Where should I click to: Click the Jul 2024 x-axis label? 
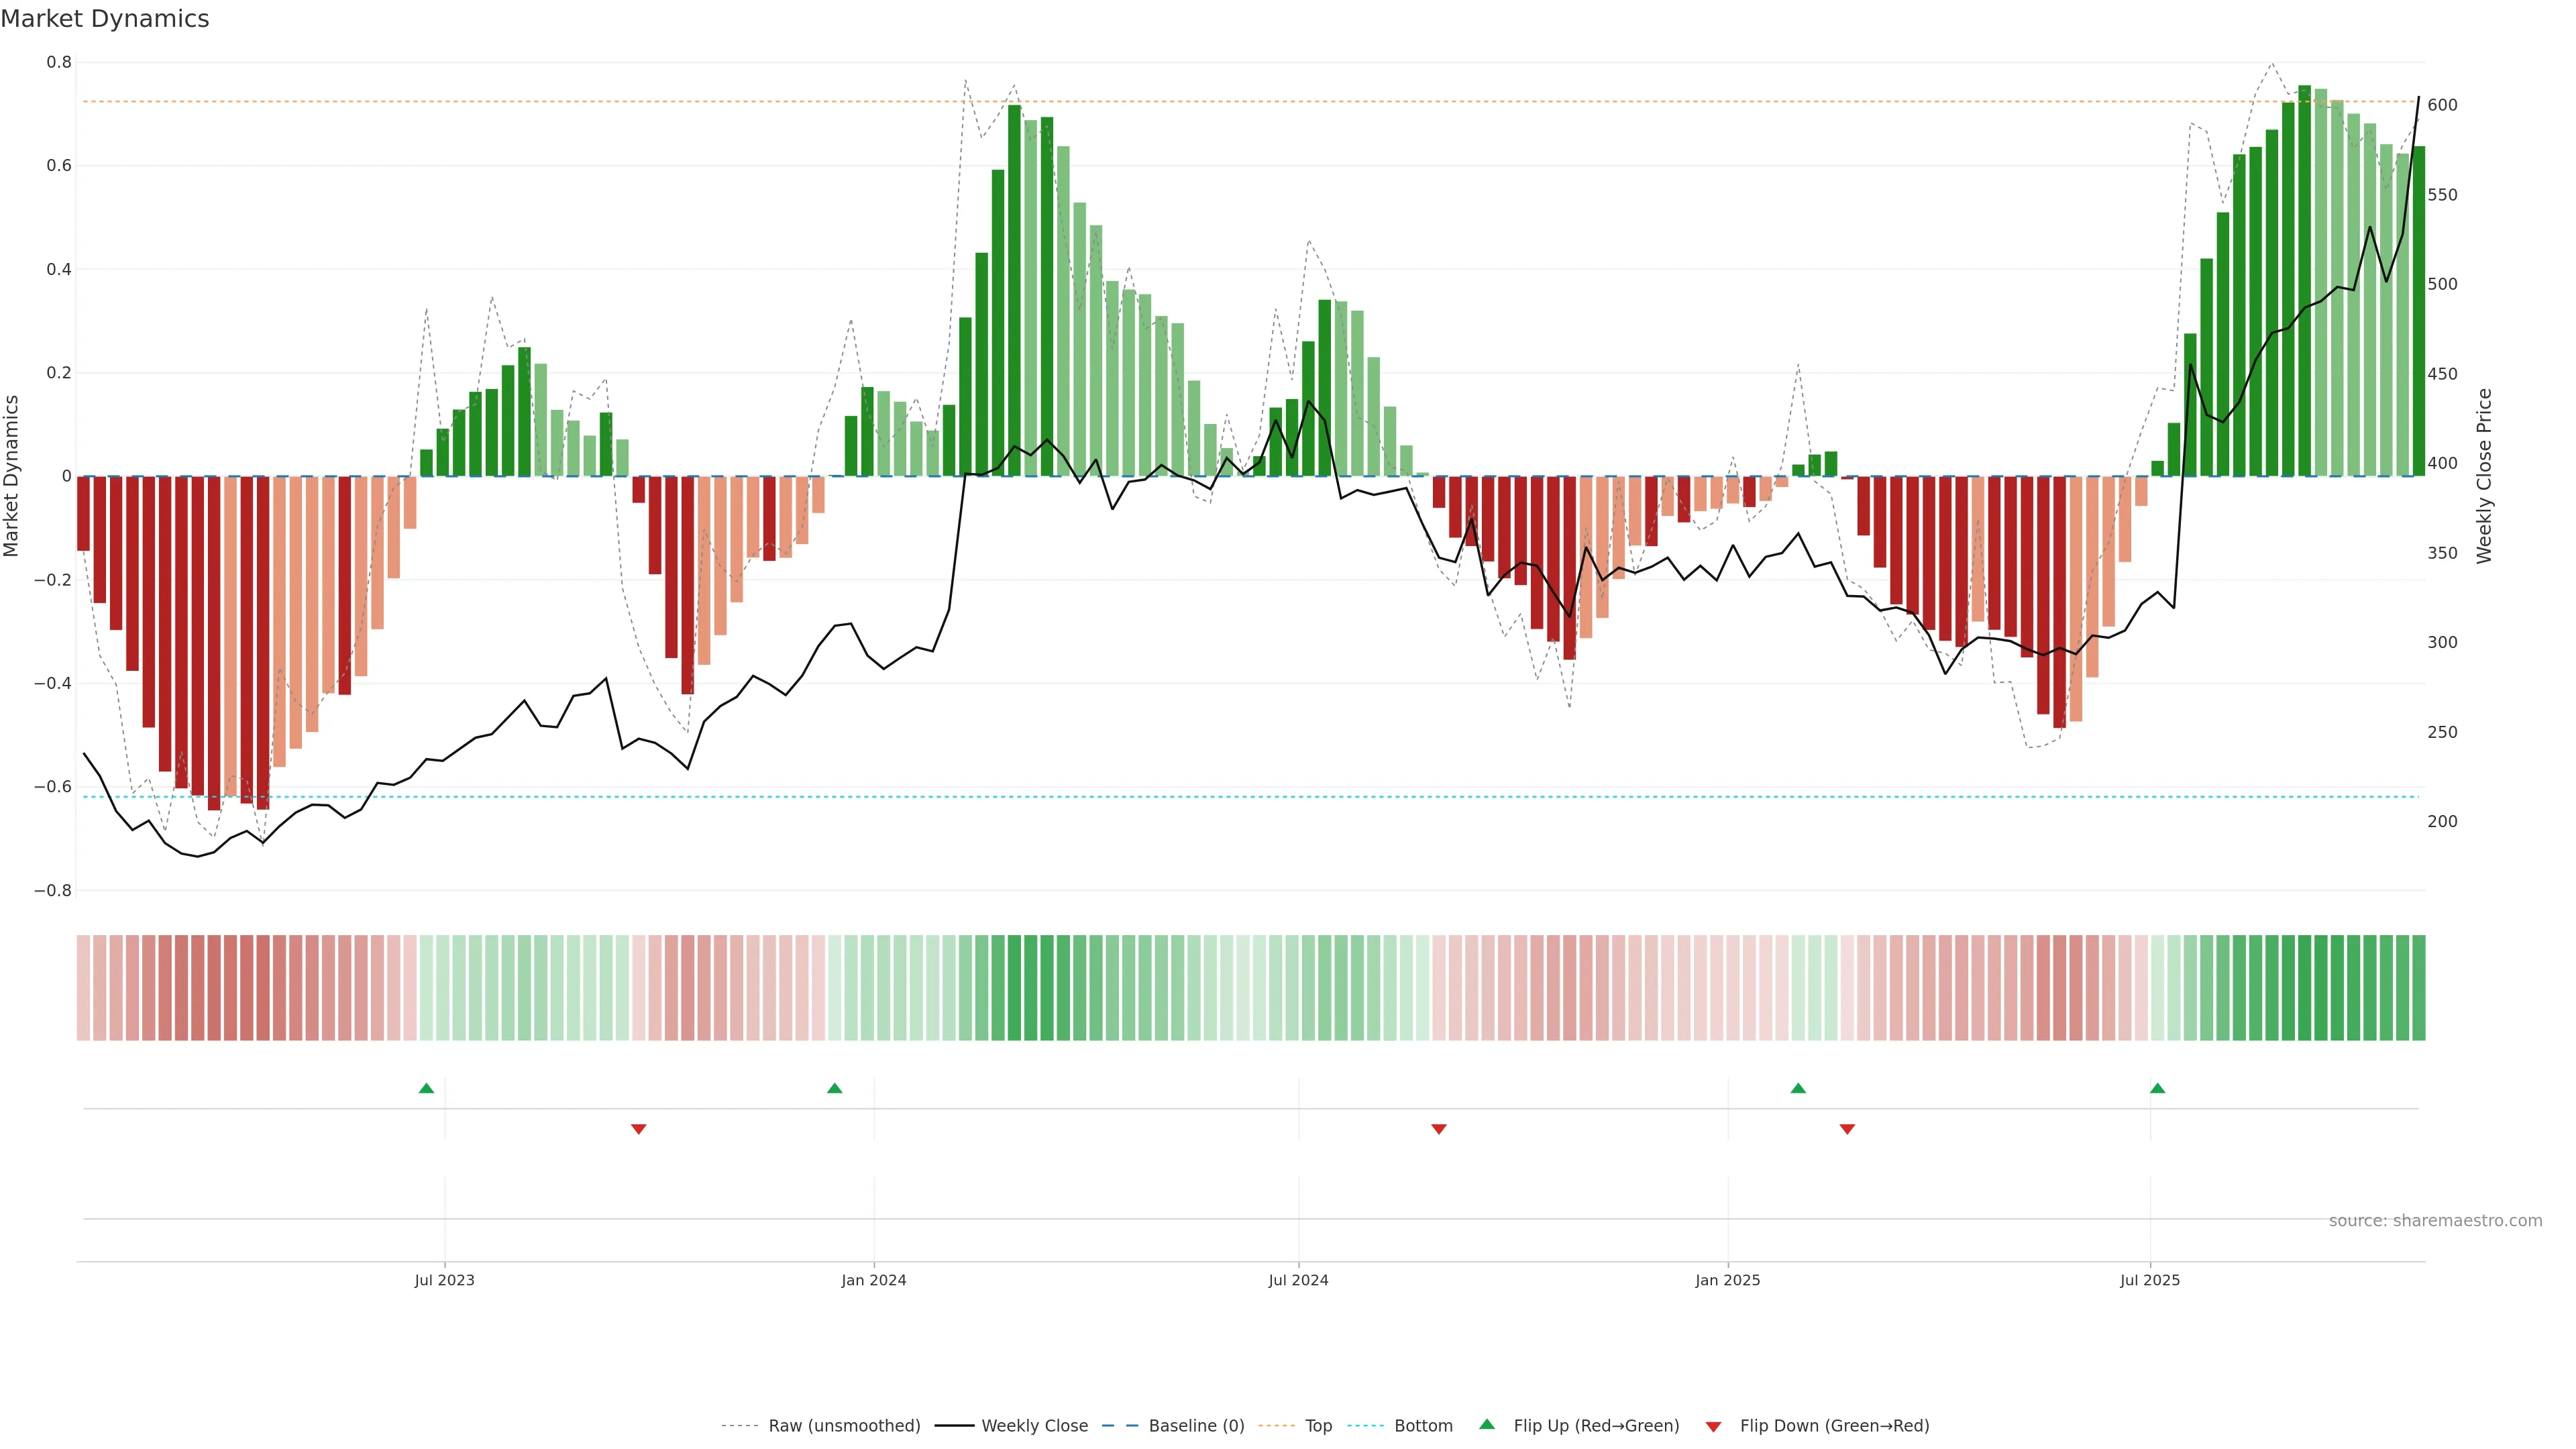coord(1298,1280)
